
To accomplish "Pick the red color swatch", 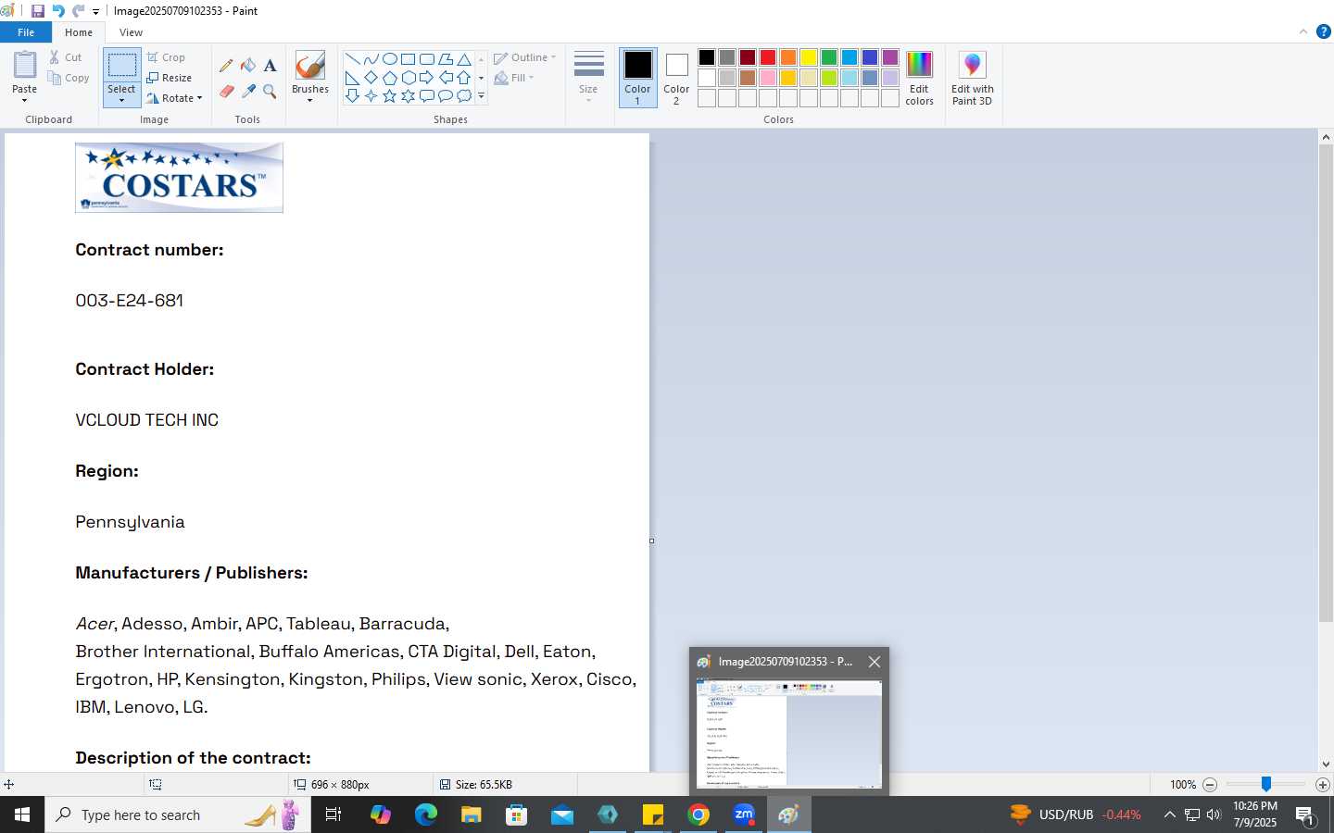I will [768, 57].
